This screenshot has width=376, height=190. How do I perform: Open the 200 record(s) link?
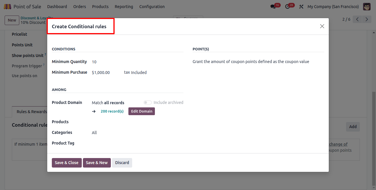point(112,111)
